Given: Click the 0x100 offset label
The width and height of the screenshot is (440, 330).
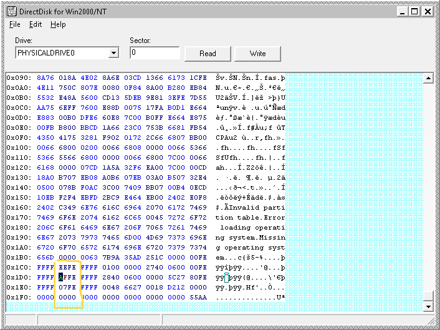Looking at the screenshot, I should click(x=19, y=148).
